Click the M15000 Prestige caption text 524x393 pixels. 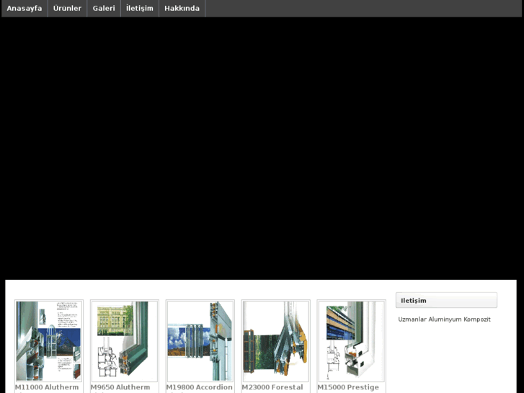348,387
